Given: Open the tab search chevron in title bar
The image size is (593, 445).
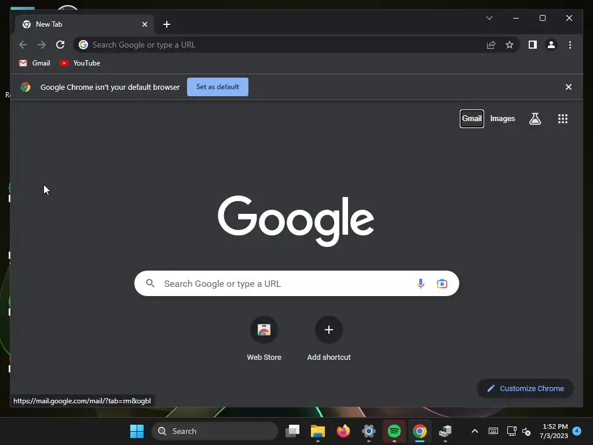Looking at the screenshot, I should [489, 18].
